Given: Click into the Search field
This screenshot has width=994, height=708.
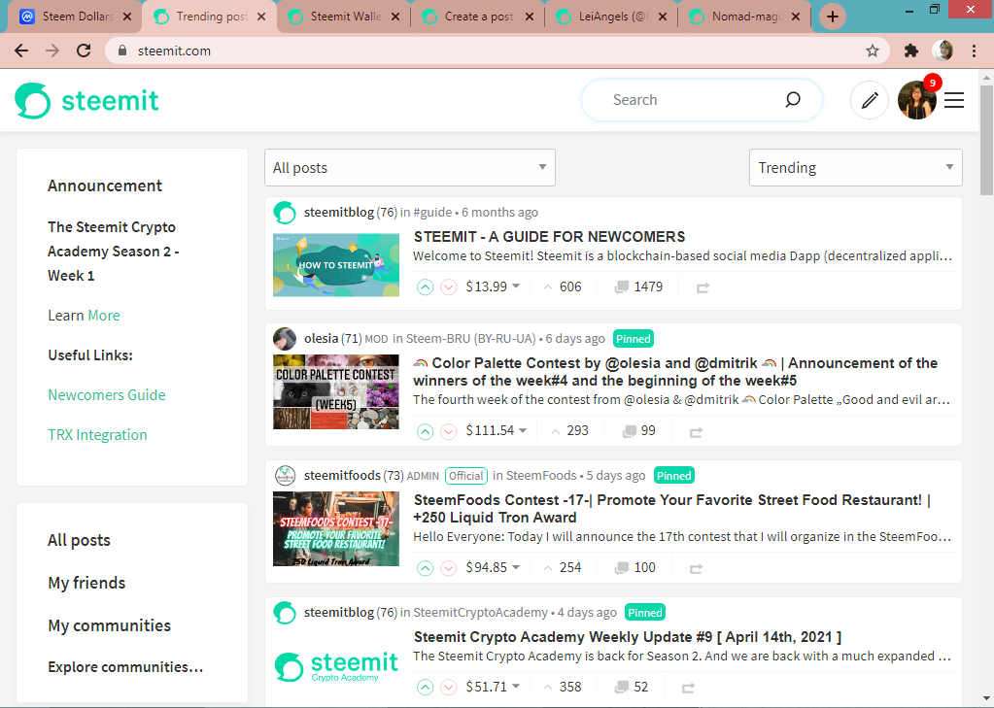Looking at the screenshot, I should [691, 99].
